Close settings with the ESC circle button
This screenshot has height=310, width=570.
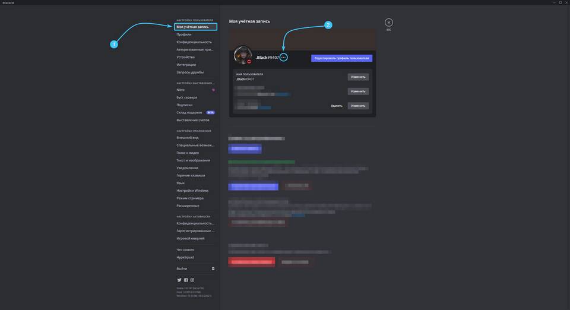pos(388,23)
